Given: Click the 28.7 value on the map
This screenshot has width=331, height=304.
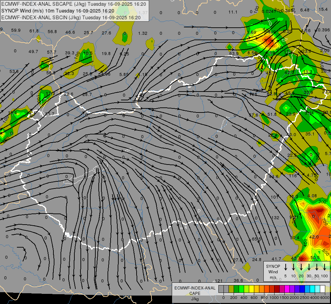Looking at the screenshot, I should tap(87, 95).
